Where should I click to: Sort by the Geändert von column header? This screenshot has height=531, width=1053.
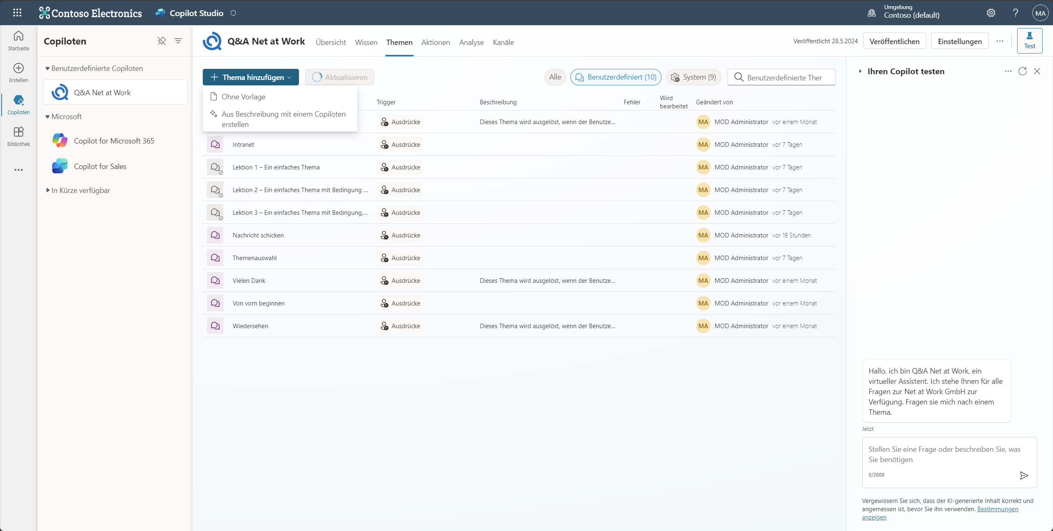(x=714, y=102)
